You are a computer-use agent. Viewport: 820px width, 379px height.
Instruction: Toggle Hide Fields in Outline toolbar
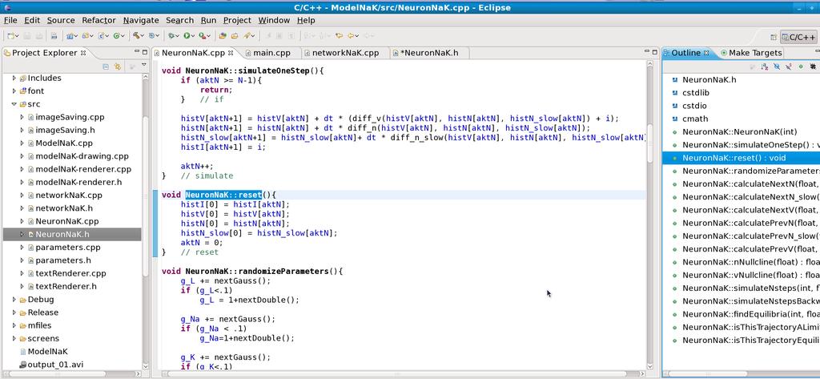[x=777, y=67]
